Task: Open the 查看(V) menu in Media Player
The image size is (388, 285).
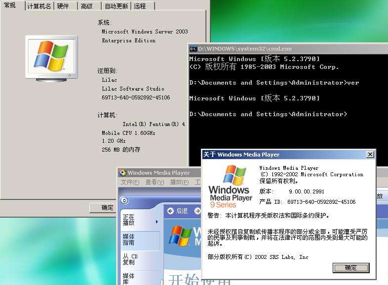Action: [x=155, y=182]
